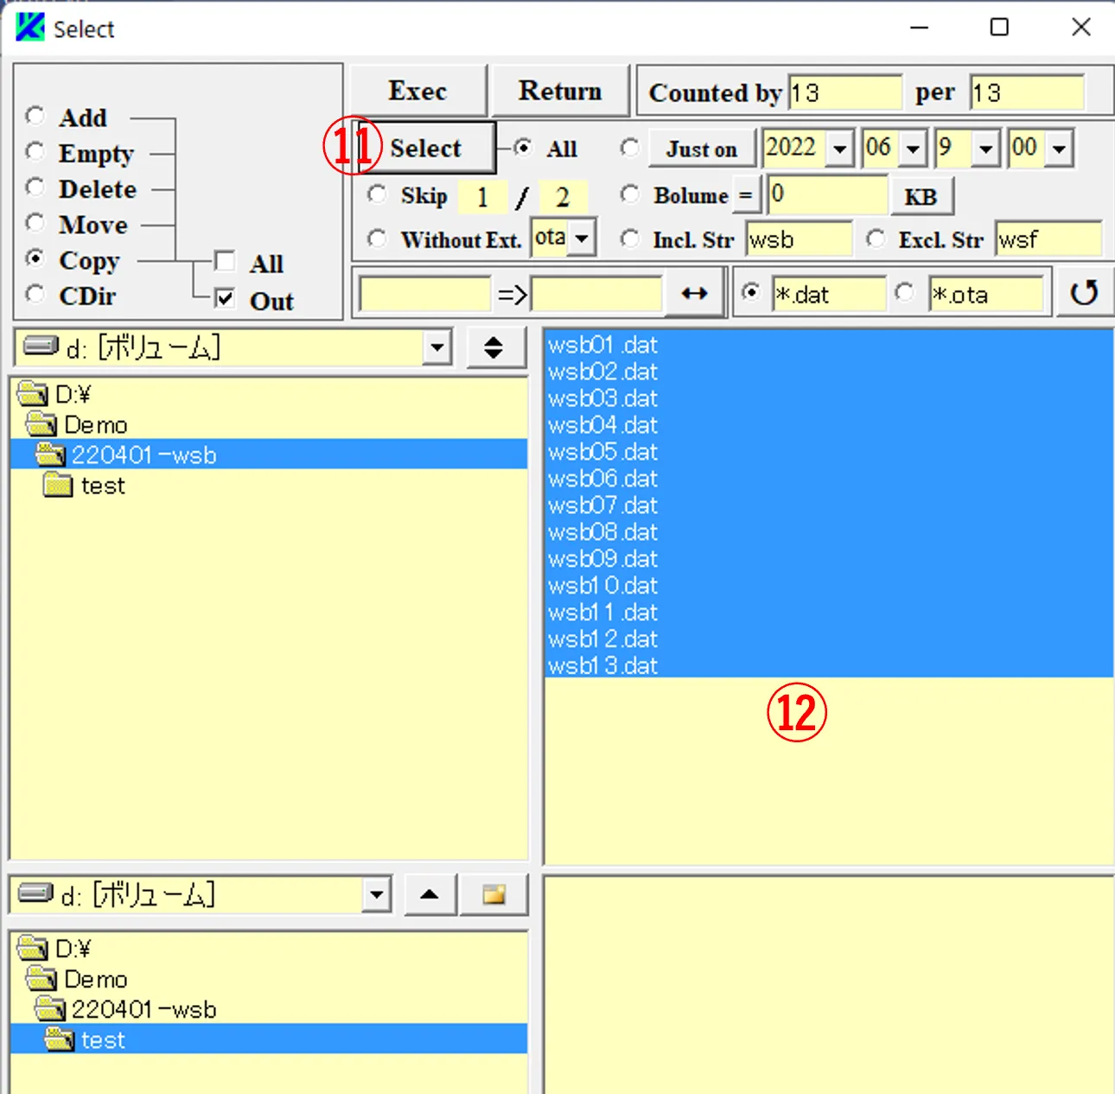Screen dimensions: 1115x1094
Task: Select the Empty radio option
Action: pos(35,152)
